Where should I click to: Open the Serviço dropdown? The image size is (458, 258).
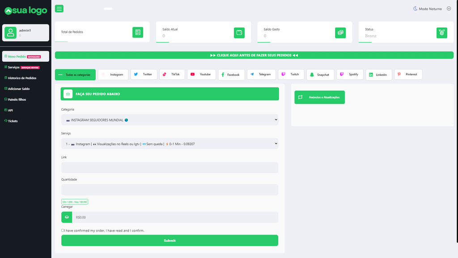[170, 144]
